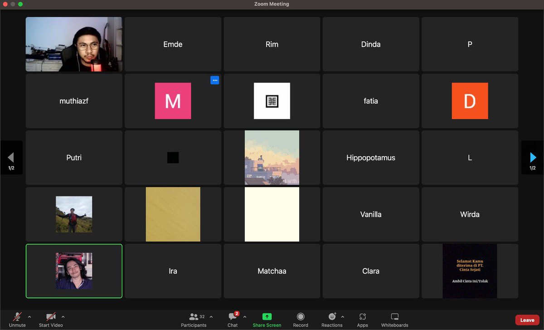Expand video options chevron beside Start Video

(x=63, y=317)
